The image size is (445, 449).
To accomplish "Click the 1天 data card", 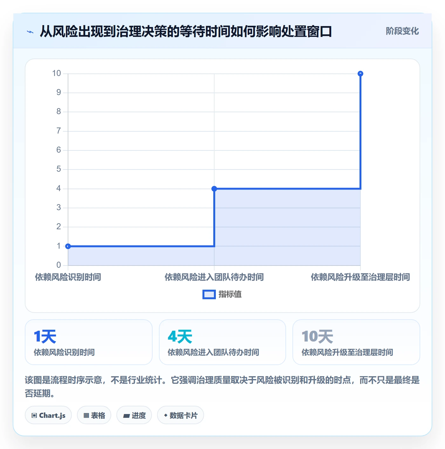I will tap(89, 342).
